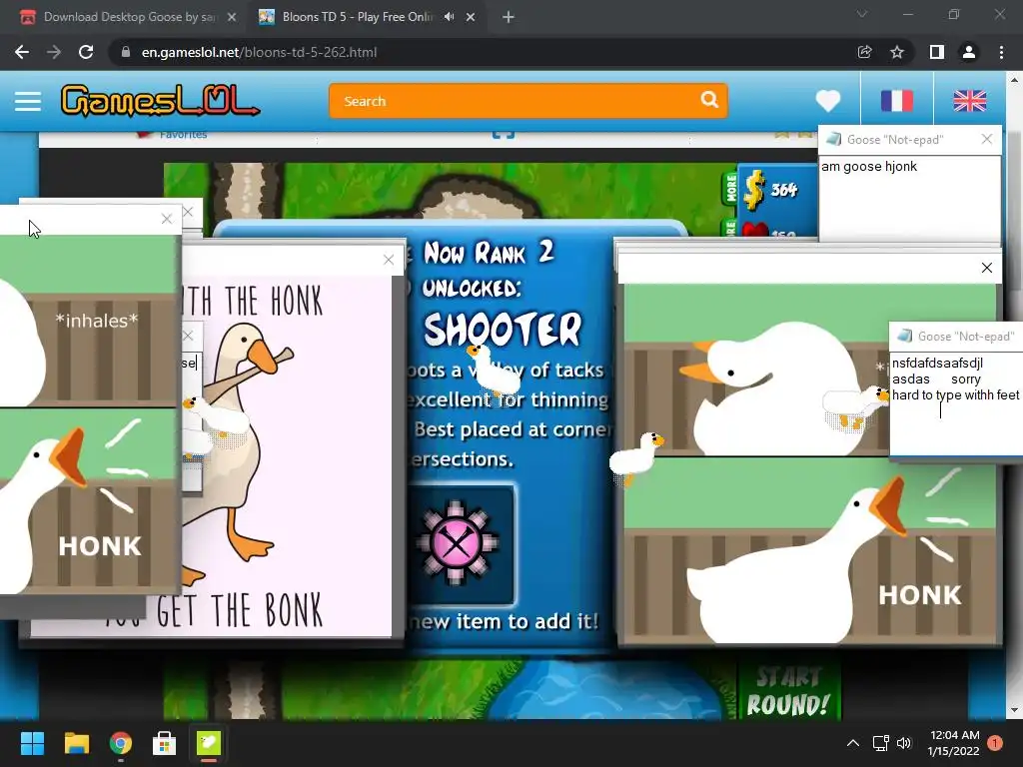The image size is (1023, 767).
Task: Close the left *inhales* meme window
Action: [x=167, y=219]
